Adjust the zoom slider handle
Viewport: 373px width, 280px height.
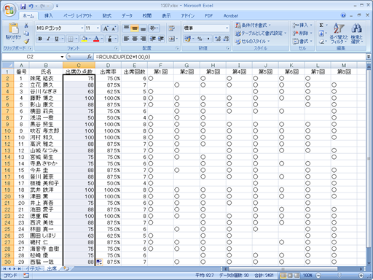coord(339,276)
